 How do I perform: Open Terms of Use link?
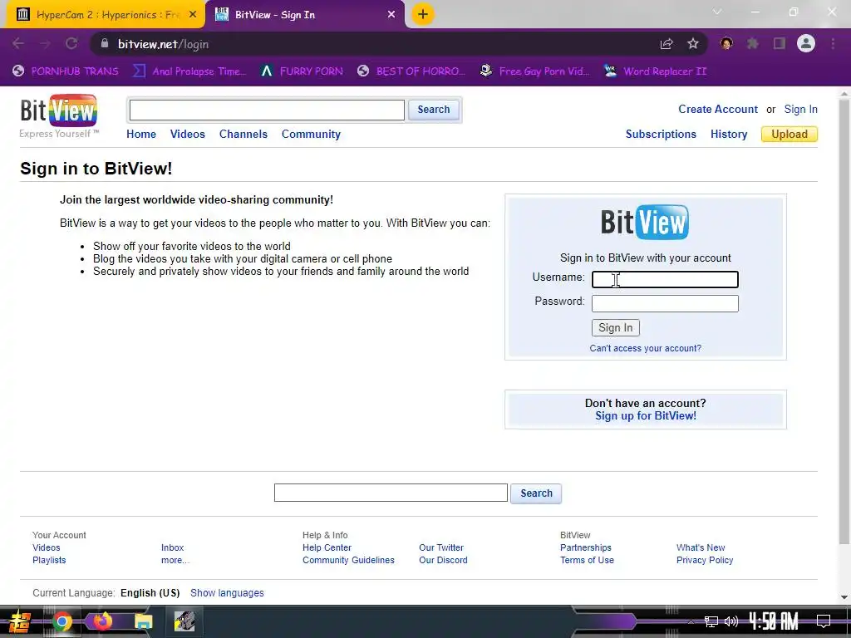tap(587, 560)
